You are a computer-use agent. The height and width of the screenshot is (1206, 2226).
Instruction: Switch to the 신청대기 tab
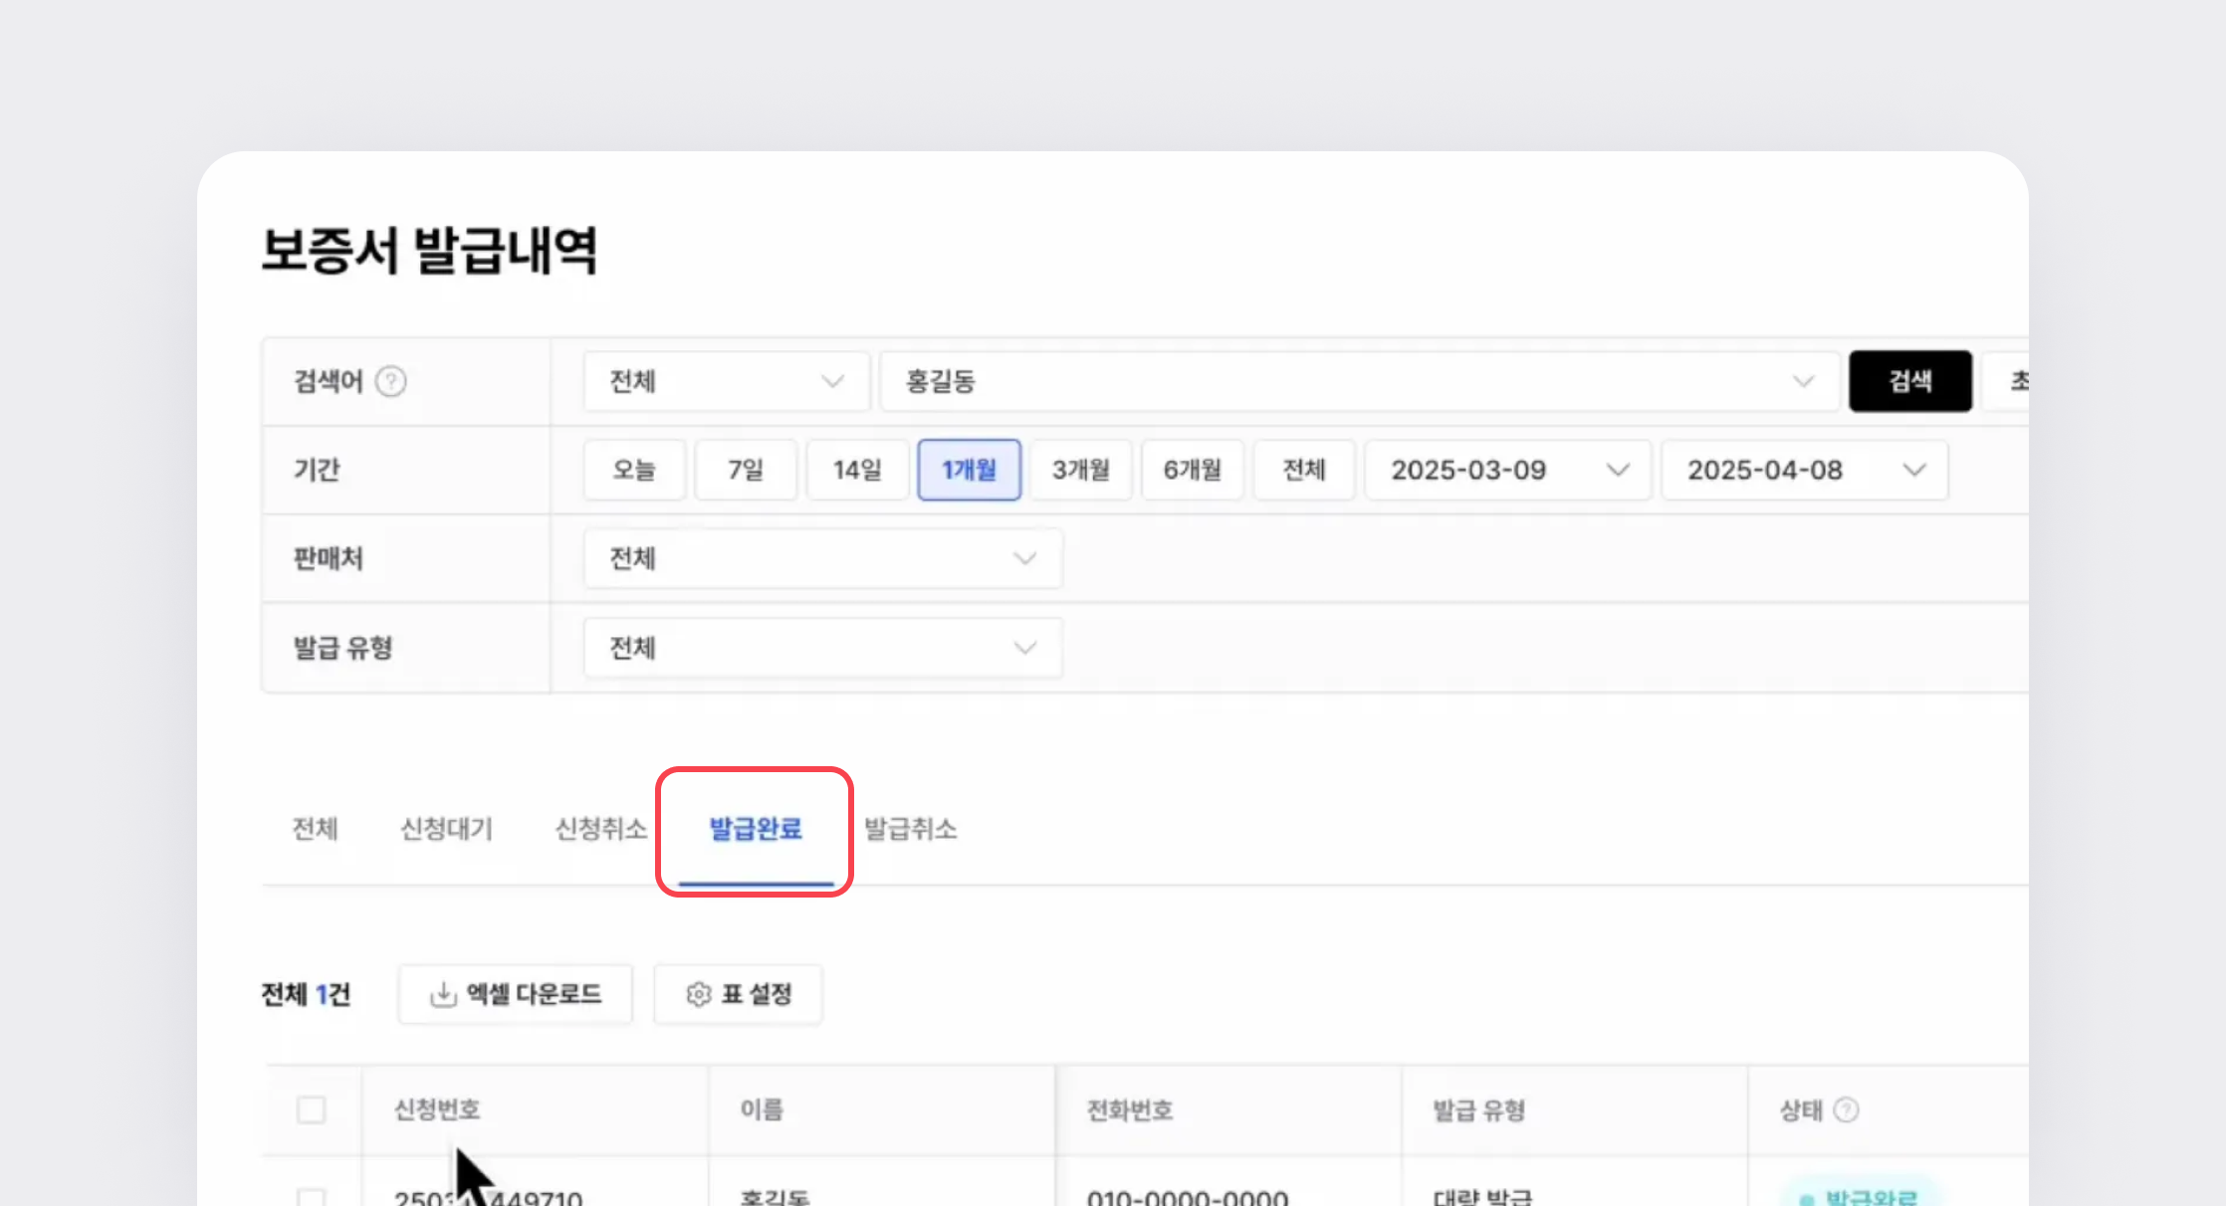click(x=446, y=829)
